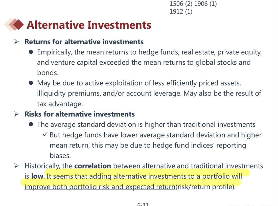Image resolution: width=278 pixels, height=206 pixels.
Task: Click the bold word "low"
Action: tap(37, 176)
